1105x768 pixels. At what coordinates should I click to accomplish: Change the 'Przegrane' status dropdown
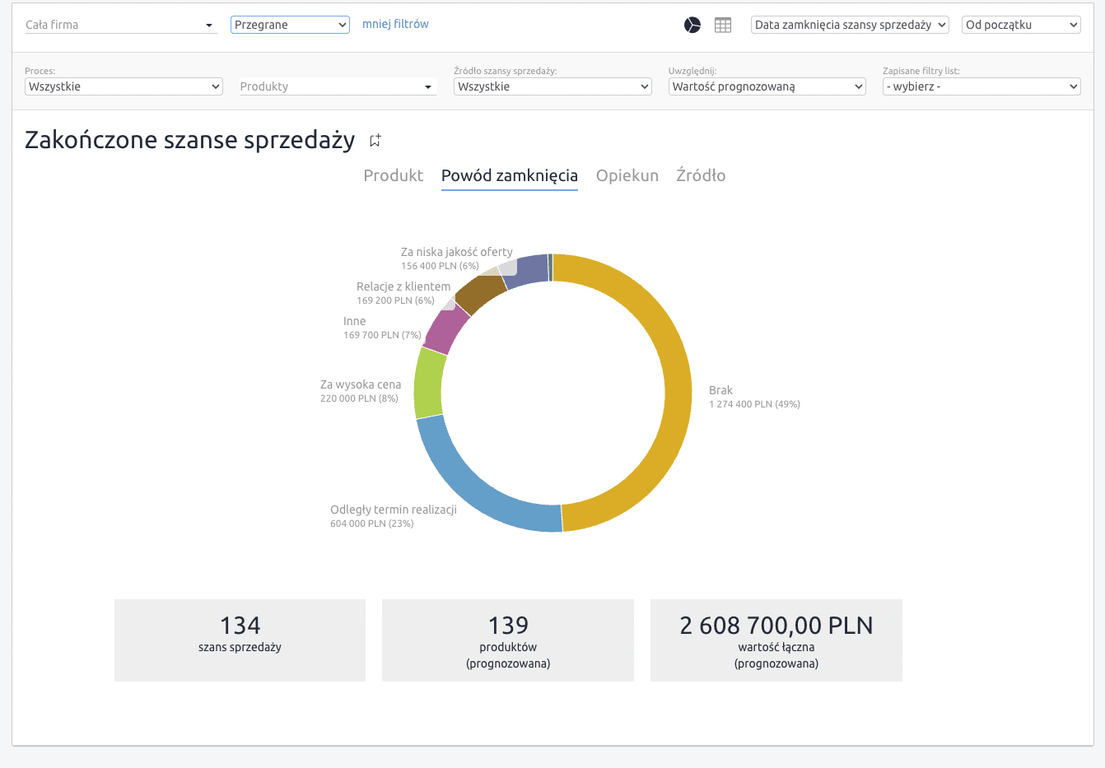tap(290, 25)
